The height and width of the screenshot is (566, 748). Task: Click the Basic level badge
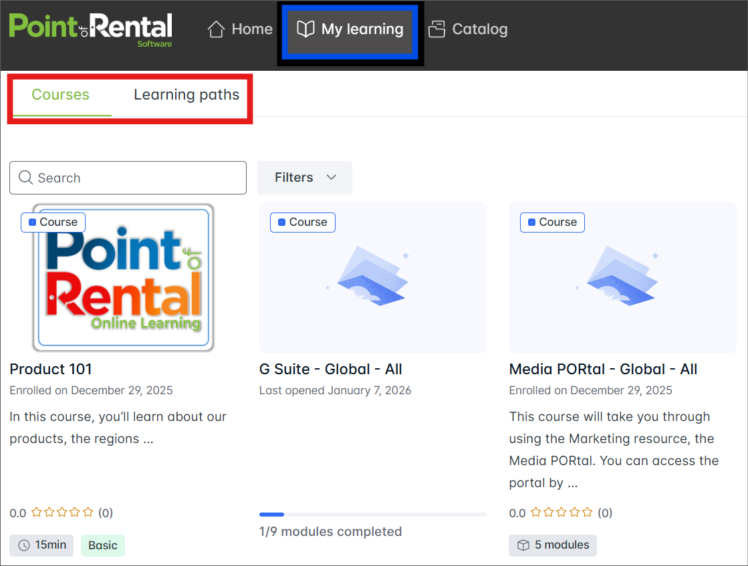coord(103,545)
